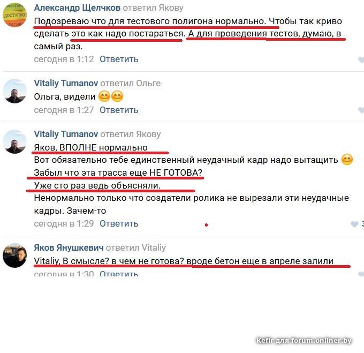Open Vitaliy Tumanov's avatar beside 'Яков, ВПОЛНЕ нормально'
The width and height of the screenshot is (364, 353).
(14, 141)
